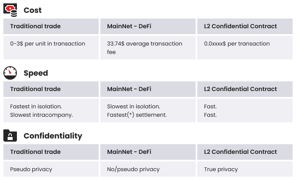
Task: Click the 33.74$ average transaction fee cell
Action: [x=148, y=48]
